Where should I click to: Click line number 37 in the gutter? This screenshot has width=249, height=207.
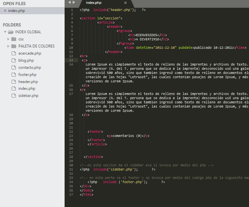(71, 195)
